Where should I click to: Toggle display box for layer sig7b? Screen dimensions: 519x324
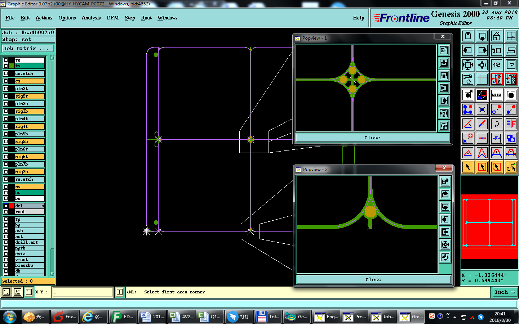[6, 172]
